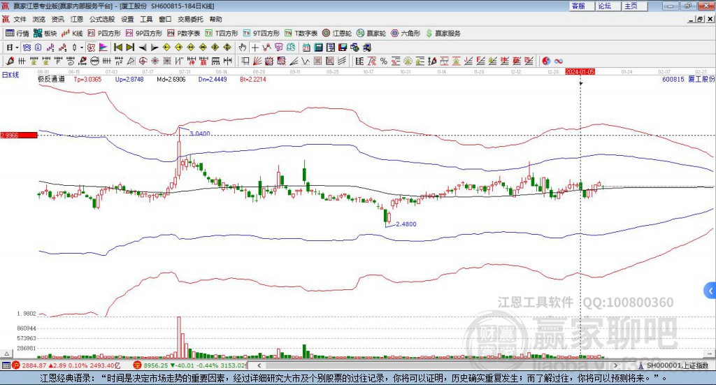This screenshot has height=385, width=716.
Task: Click the 主页 homepage button
Action: [635, 6]
